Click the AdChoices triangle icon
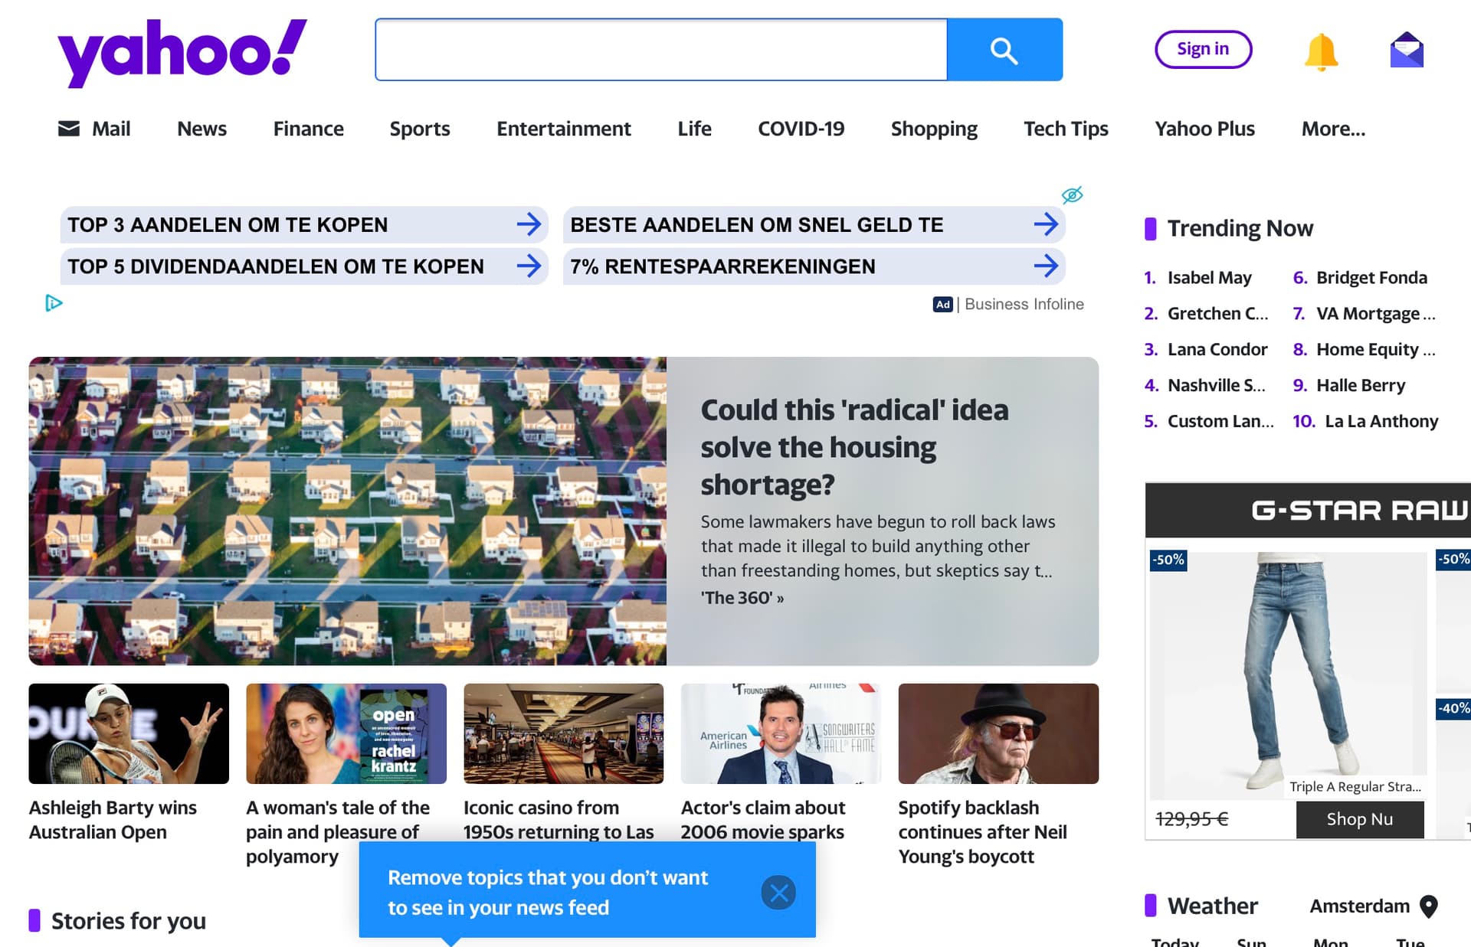This screenshot has height=947, width=1471. tap(53, 303)
